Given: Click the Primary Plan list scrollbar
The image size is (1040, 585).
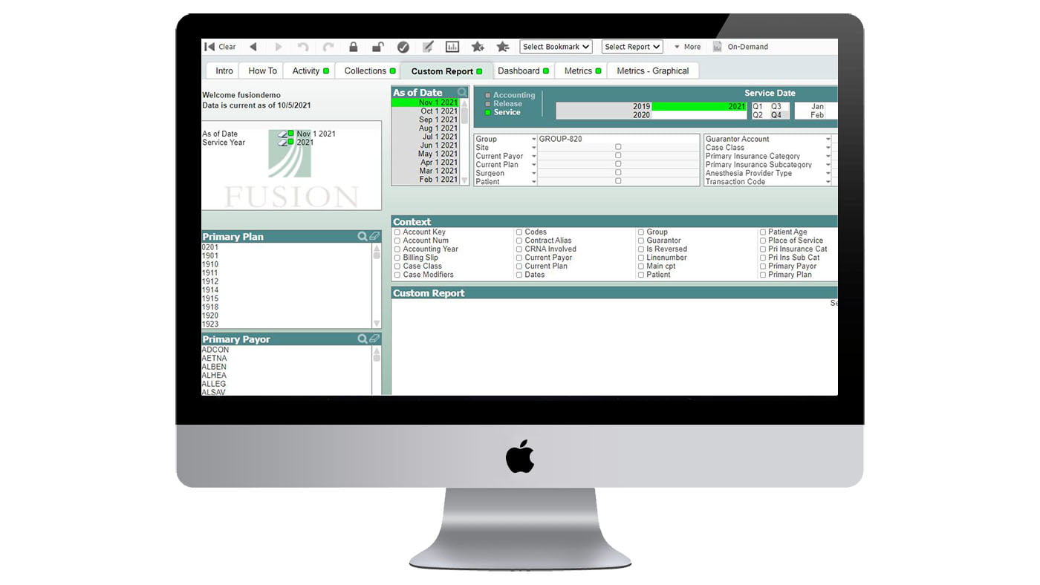Looking at the screenshot, I should coord(377,286).
